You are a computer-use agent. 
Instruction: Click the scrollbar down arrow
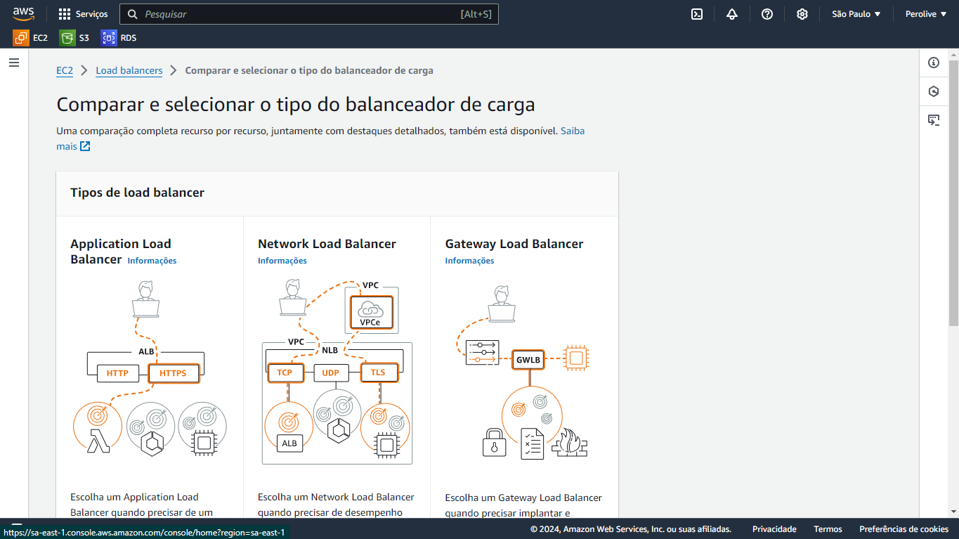point(953,512)
